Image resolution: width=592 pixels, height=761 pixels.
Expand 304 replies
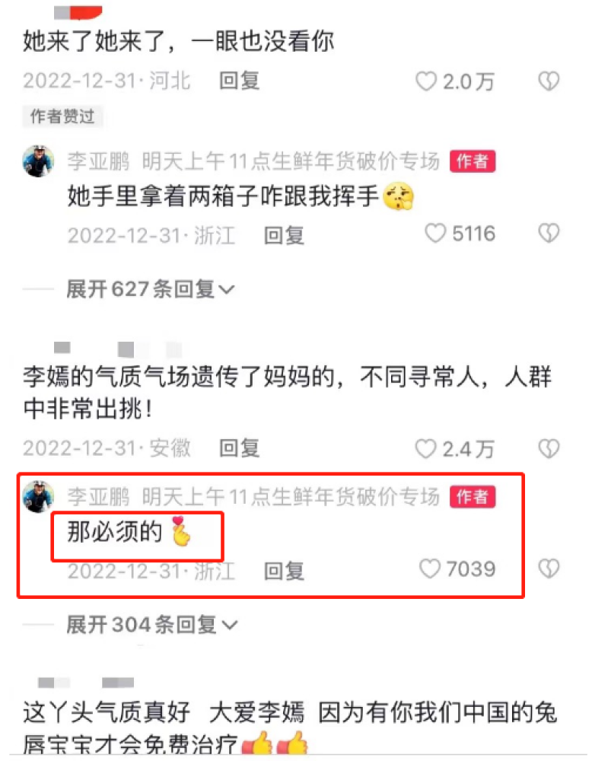point(152,625)
